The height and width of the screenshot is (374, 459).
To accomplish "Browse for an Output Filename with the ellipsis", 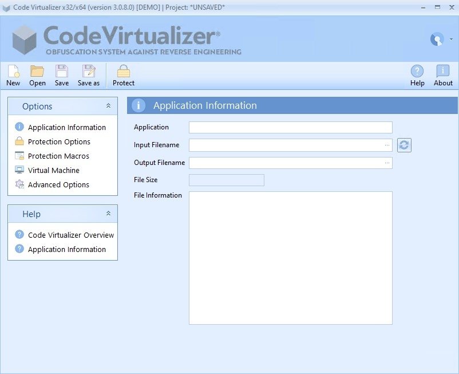I will [387, 163].
